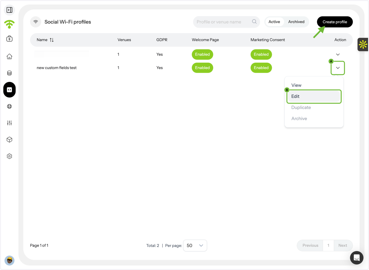Viewport: 369px width, 270px height.
Task: Click the Welcome Page column header
Action: (205, 40)
